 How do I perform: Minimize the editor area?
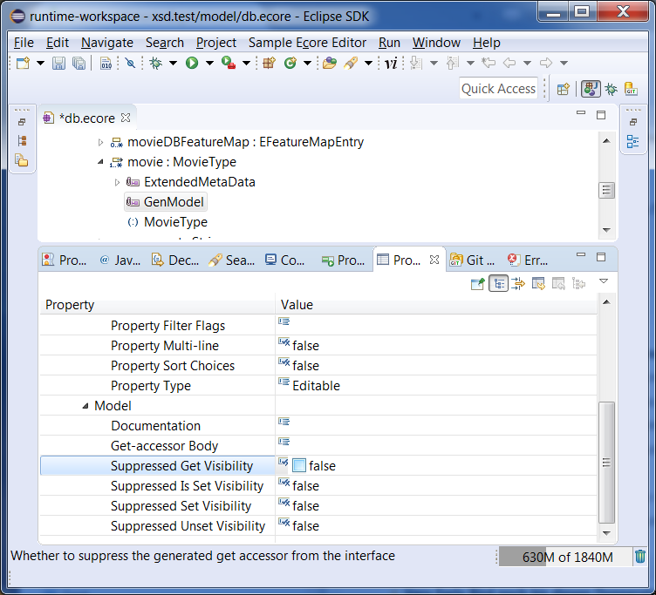click(x=581, y=113)
